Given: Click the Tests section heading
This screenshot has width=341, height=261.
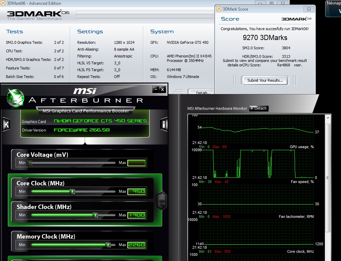Looking at the screenshot, I should pos(14,32).
